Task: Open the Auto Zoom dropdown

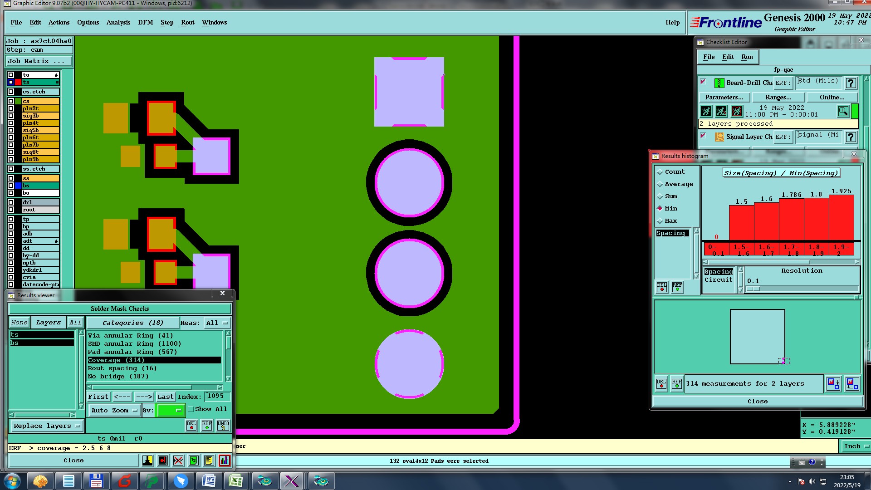Action: click(113, 411)
